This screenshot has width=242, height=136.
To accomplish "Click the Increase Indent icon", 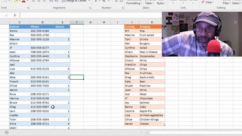I will [56, 1].
